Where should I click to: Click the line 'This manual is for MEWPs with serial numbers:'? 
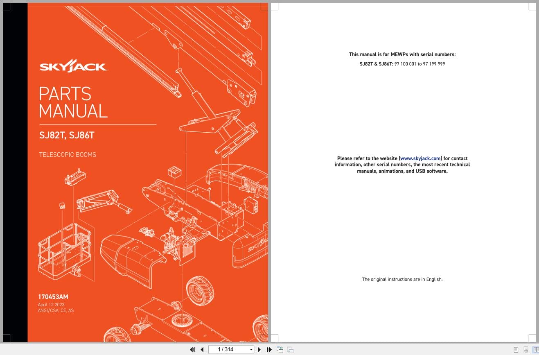tap(402, 54)
